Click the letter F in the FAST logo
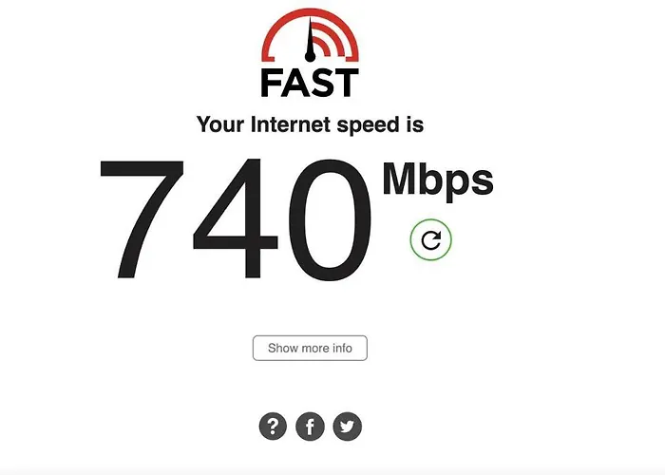 tap(270, 84)
